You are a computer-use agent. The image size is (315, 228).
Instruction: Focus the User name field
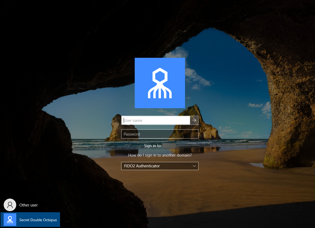click(x=156, y=120)
